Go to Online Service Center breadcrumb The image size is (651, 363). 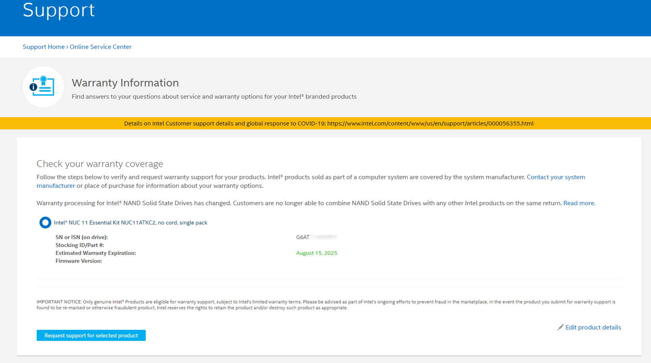[100, 47]
